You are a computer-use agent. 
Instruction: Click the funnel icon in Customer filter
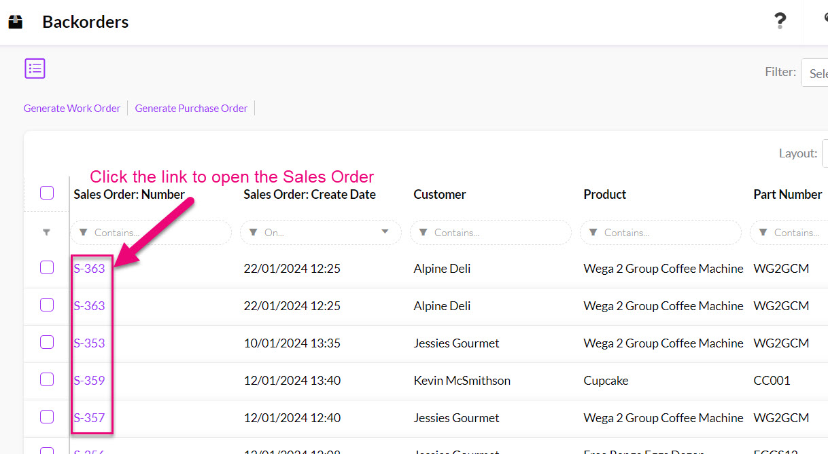pyautogui.click(x=422, y=232)
